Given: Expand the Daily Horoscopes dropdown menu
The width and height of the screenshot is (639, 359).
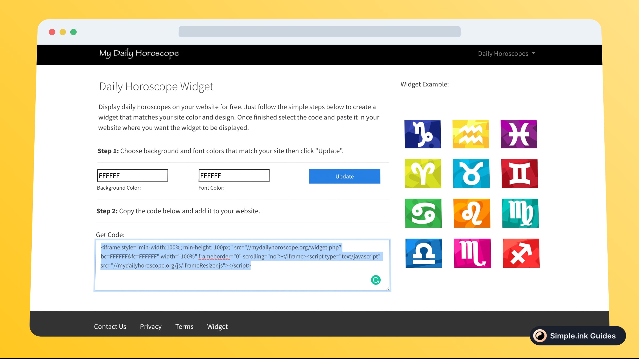Looking at the screenshot, I should click(x=507, y=53).
